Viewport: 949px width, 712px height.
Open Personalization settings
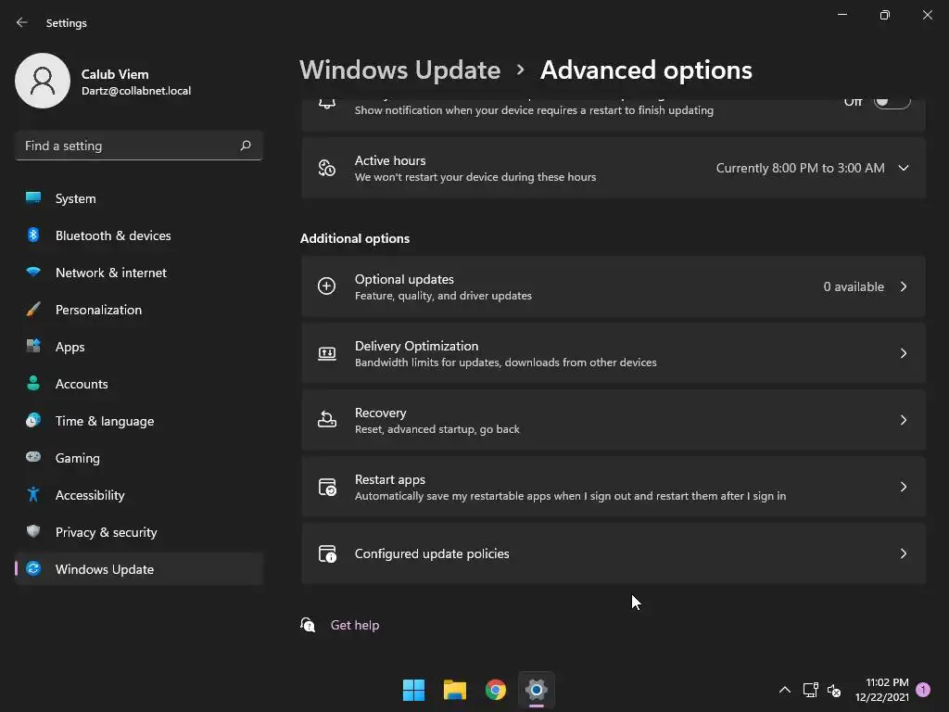point(139,310)
